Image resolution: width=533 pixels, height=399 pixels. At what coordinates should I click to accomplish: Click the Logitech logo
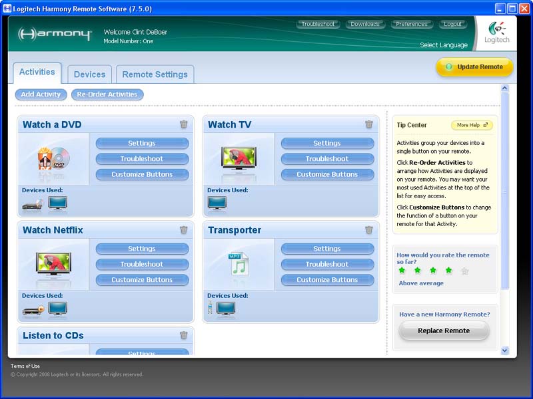(496, 33)
